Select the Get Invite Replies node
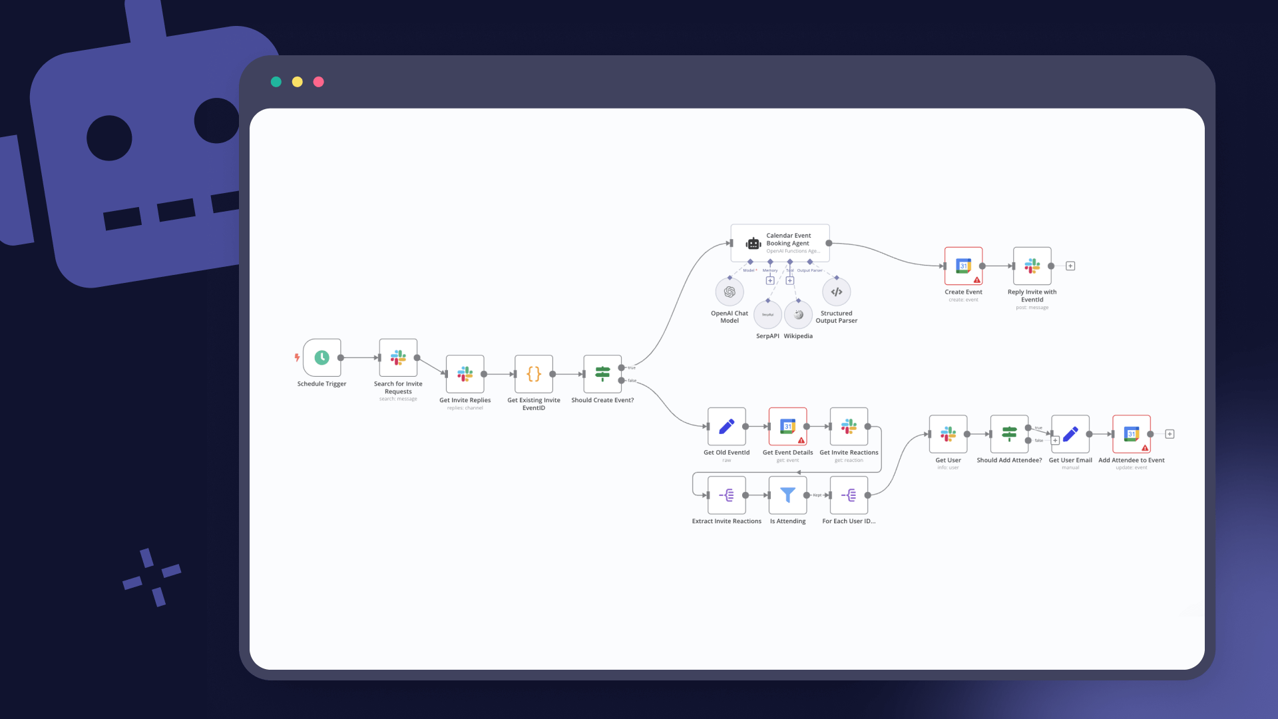Image resolution: width=1278 pixels, height=719 pixels. (465, 374)
